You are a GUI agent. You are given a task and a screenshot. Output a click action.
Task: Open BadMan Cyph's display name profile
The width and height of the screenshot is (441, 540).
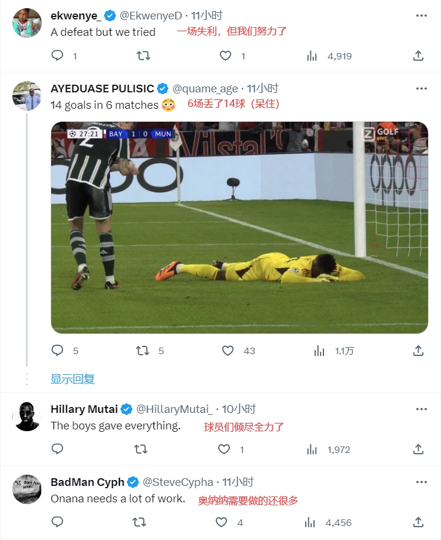88,482
